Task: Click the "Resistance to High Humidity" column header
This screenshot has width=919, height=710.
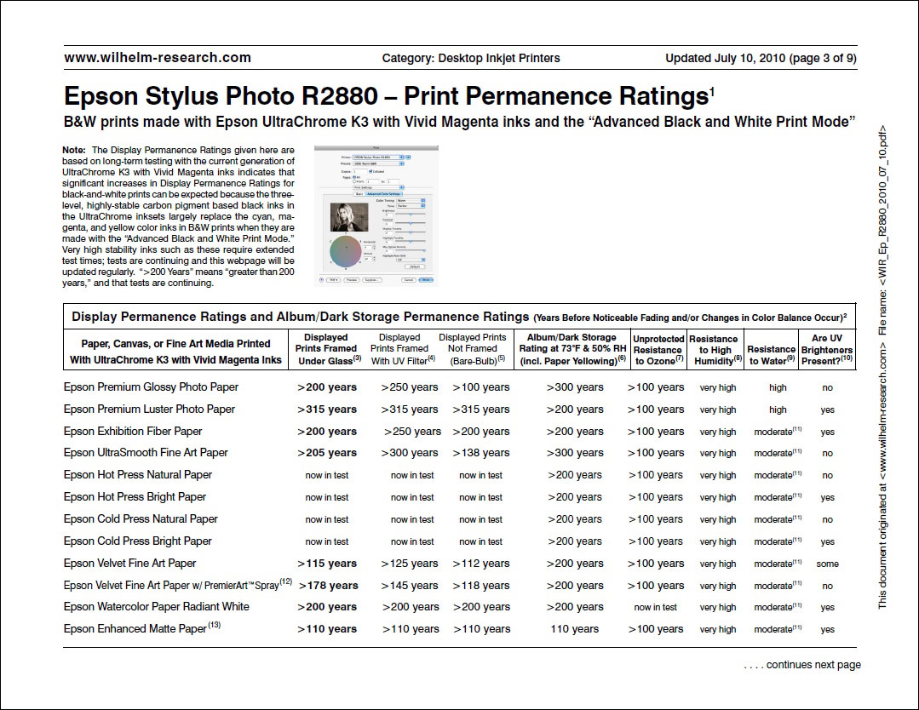Action: [x=715, y=350]
